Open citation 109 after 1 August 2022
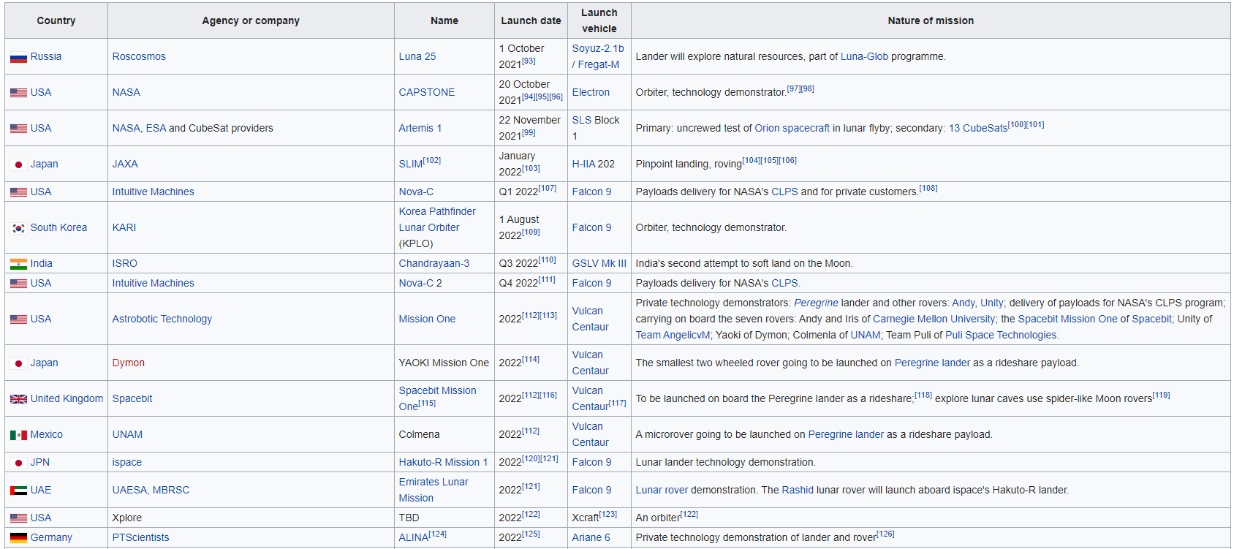 coord(531,232)
